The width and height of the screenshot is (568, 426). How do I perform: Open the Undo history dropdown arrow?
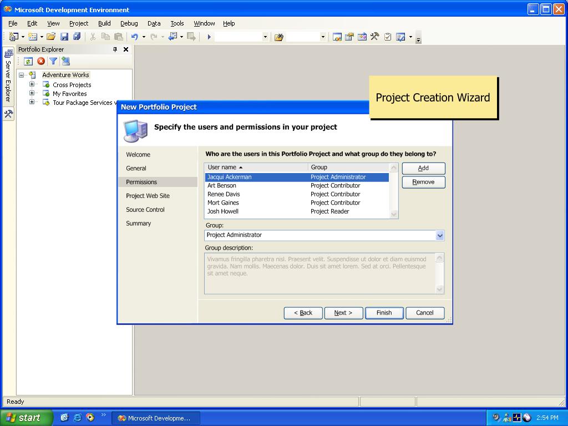point(144,37)
